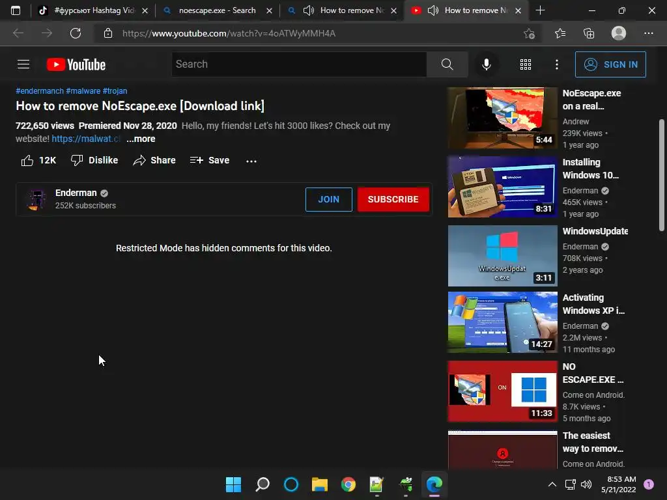Open Windows taskbar search
Image resolution: width=667 pixels, height=500 pixels.
click(x=262, y=484)
